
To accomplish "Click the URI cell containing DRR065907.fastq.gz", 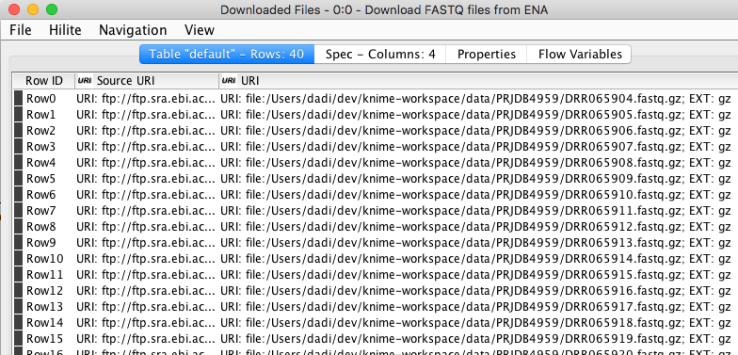I will 478,147.
